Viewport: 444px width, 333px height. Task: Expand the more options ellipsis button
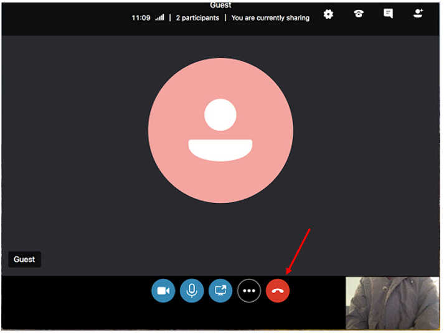[x=249, y=291]
